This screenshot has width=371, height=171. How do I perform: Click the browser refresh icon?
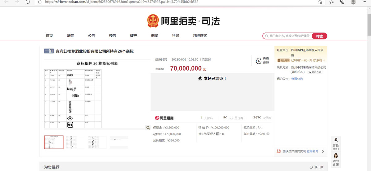coord(28,2)
